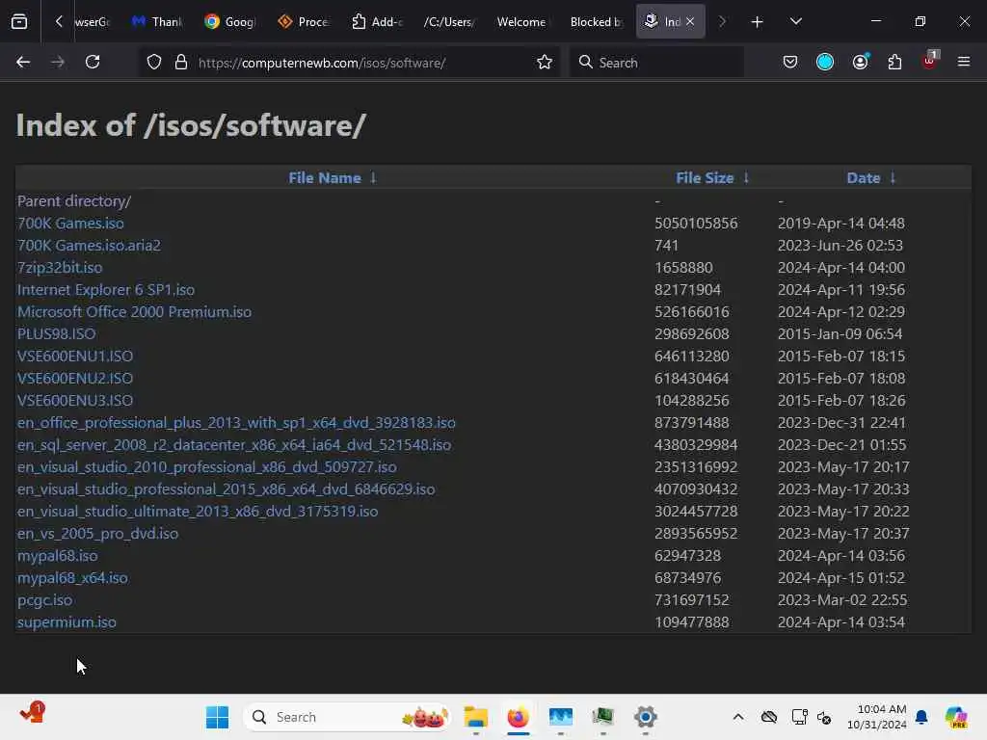
Task: Download Microsoft Office 2000 Premium.iso
Action: [x=134, y=312]
